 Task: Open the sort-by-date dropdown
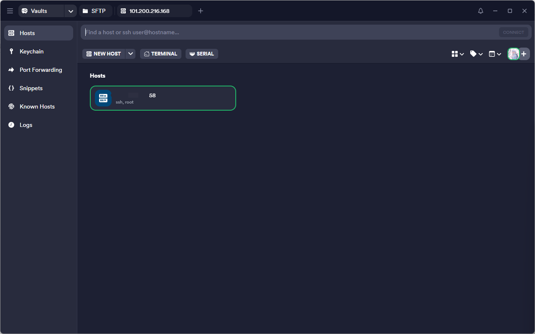[x=495, y=54]
